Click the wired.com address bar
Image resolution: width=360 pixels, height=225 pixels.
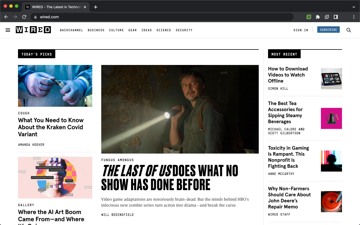(x=162, y=17)
